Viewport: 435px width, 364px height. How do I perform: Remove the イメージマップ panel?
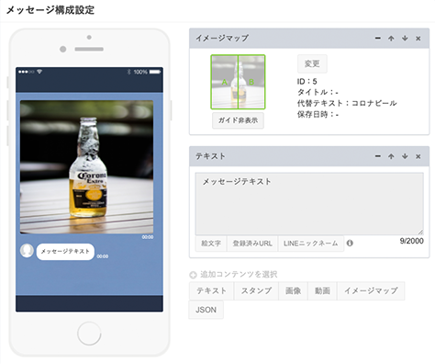pyautogui.click(x=418, y=39)
